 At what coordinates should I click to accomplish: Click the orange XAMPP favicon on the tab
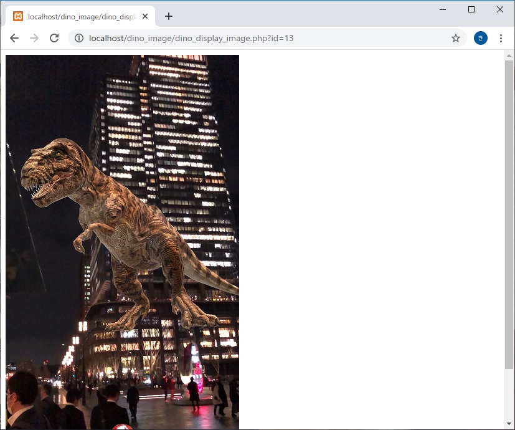18,17
